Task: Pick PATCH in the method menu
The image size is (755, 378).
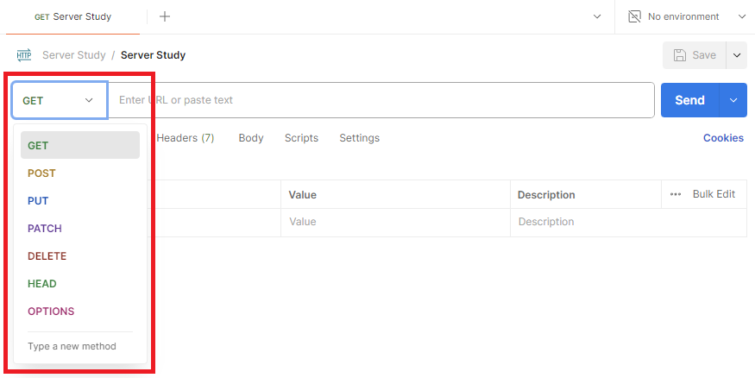Action: pyautogui.click(x=45, y=229)
